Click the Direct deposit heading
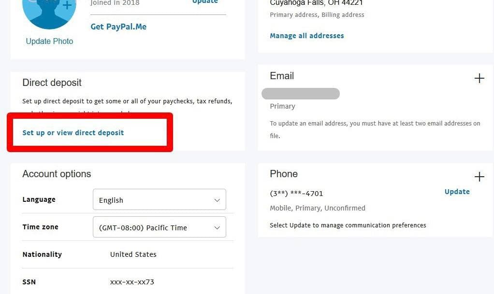494x294 pixels. click(x=52, y=83)
